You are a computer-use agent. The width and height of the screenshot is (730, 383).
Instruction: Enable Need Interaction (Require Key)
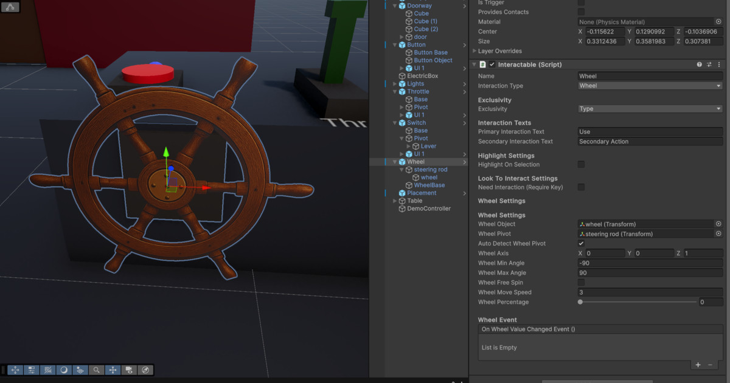point(581,187)
